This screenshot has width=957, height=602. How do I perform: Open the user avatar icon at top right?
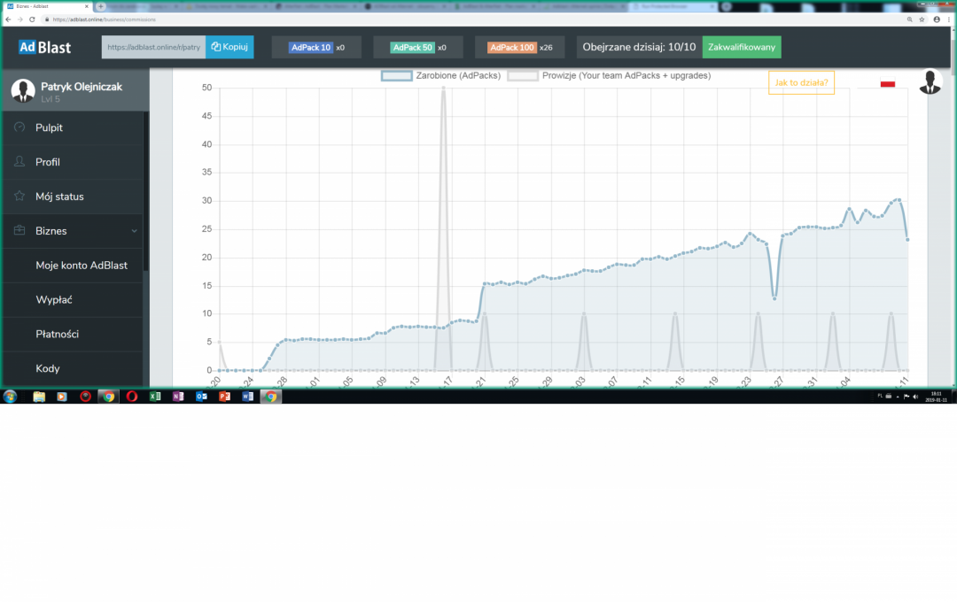click(930, 81)
